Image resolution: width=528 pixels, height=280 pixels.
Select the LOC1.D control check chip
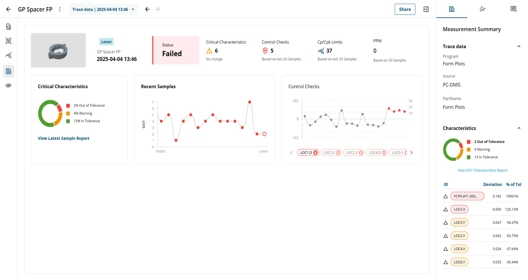click(x=308, y=152)
